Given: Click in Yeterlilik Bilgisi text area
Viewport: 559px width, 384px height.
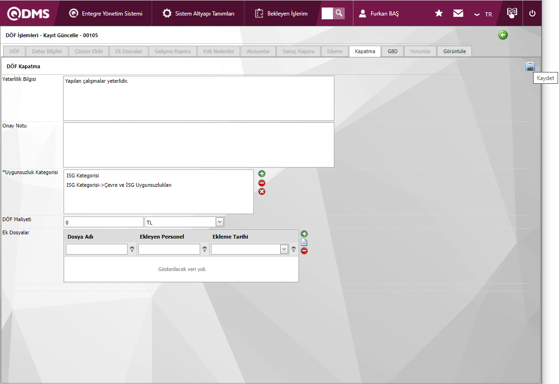Looking at the screenshot, I should pyautogui.click(x=199, y=98).
